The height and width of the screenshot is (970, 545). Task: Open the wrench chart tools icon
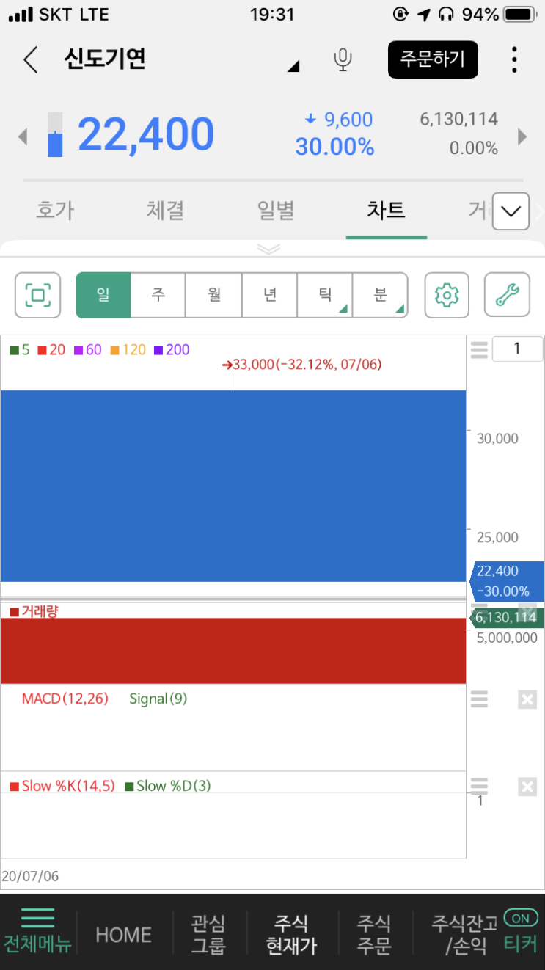point(507,295)
